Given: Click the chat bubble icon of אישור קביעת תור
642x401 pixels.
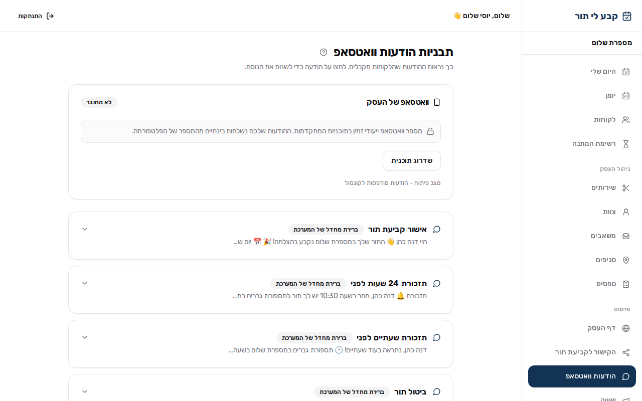Looking at the screenshot, I should (437, 229).
